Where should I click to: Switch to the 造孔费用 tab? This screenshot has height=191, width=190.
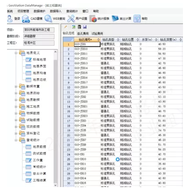click(x=83, y=33)
